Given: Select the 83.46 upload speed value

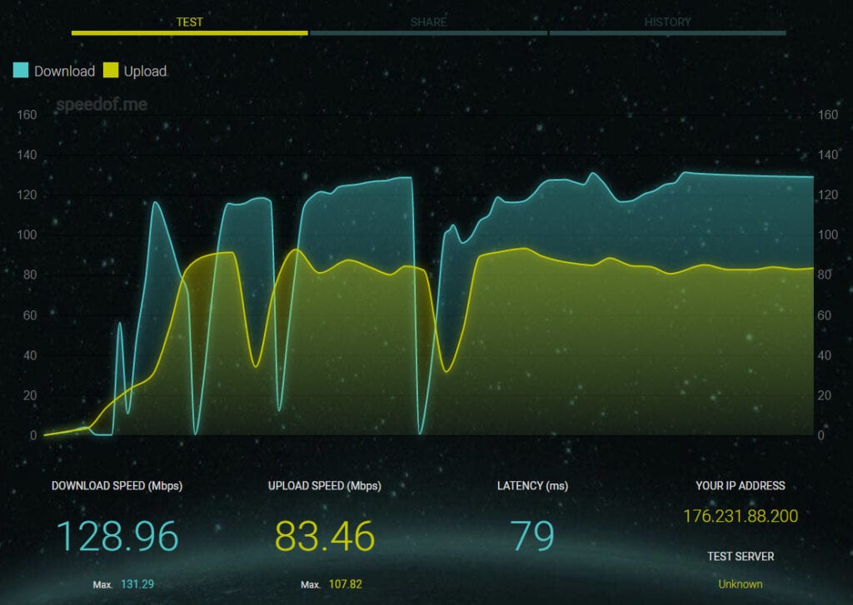Looking at the screenshot, I should 325,537.
